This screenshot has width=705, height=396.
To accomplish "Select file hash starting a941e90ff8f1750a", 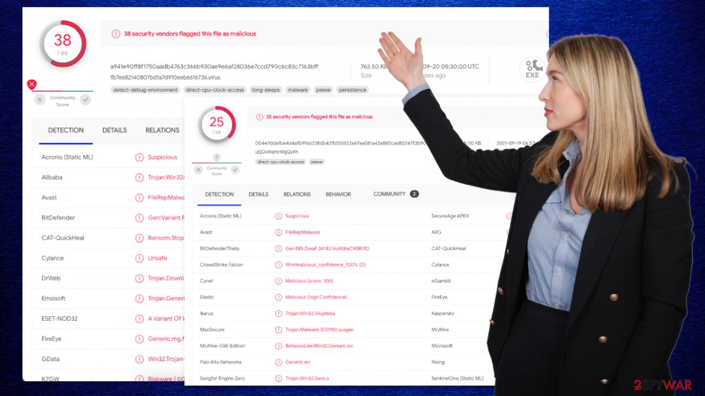I will [x=214, y=67].
